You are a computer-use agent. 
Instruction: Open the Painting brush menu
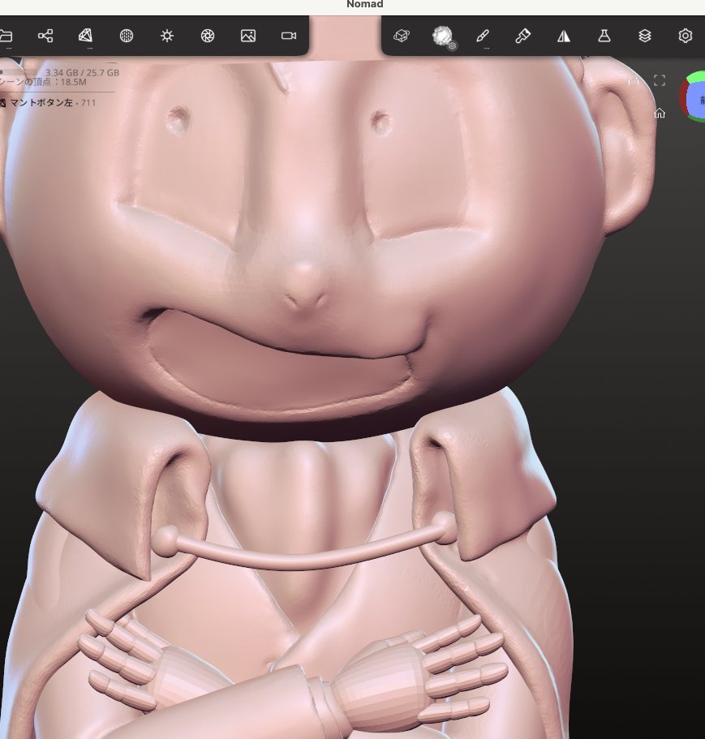click(x=523, y=36)
